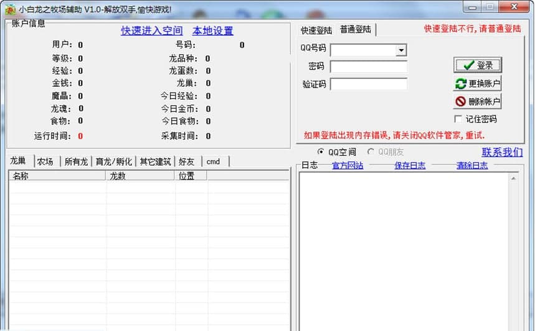Click the 采集时间 label
The height and width of the screenshot is (331, 535).
coord(179,136)
